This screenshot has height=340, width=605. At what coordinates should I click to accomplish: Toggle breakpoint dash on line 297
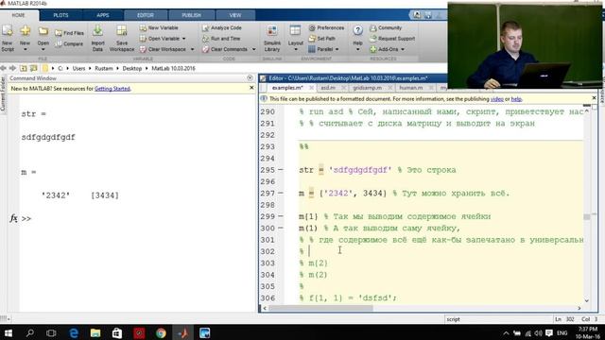pyautogui.click(x=281, y=193)
